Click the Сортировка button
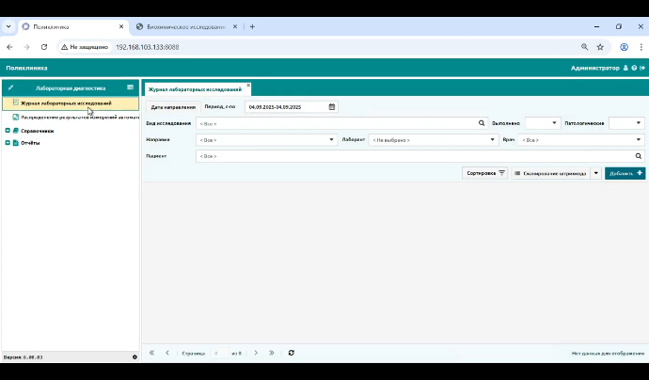 coord(484,173)
